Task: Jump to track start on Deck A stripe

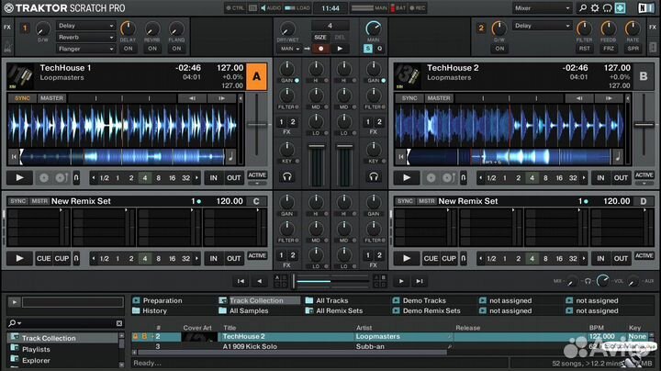Action: pyautogui.click(x=14, y=157)
